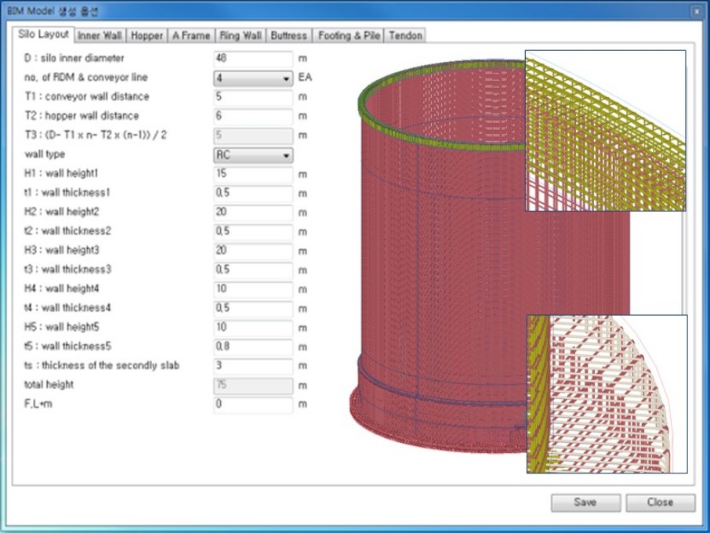Click the T2 hopper wall distance field
This screenshot has width=710, height=533.
click(x=252, y=116)
